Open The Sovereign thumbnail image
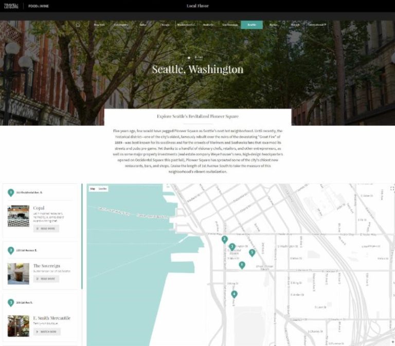 (19, 274)
